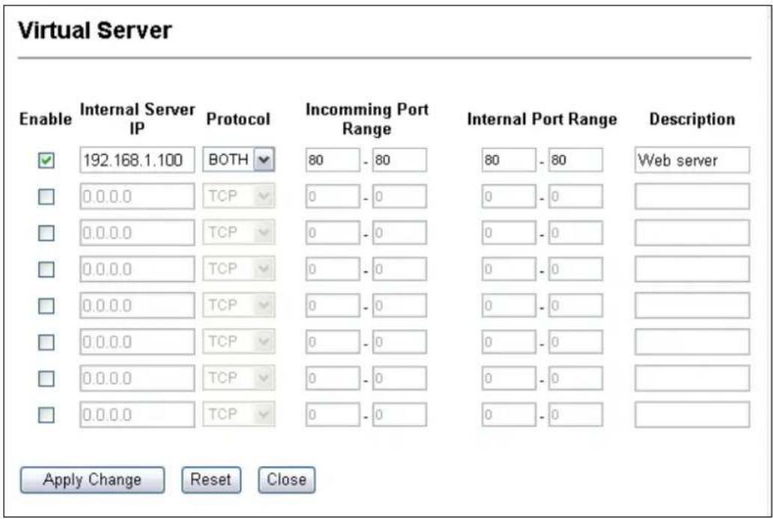This screenshot has width=773, height=519.
Task: Open the TCP protocol dropdown in fourth row
Action: [x=238, y=268]
